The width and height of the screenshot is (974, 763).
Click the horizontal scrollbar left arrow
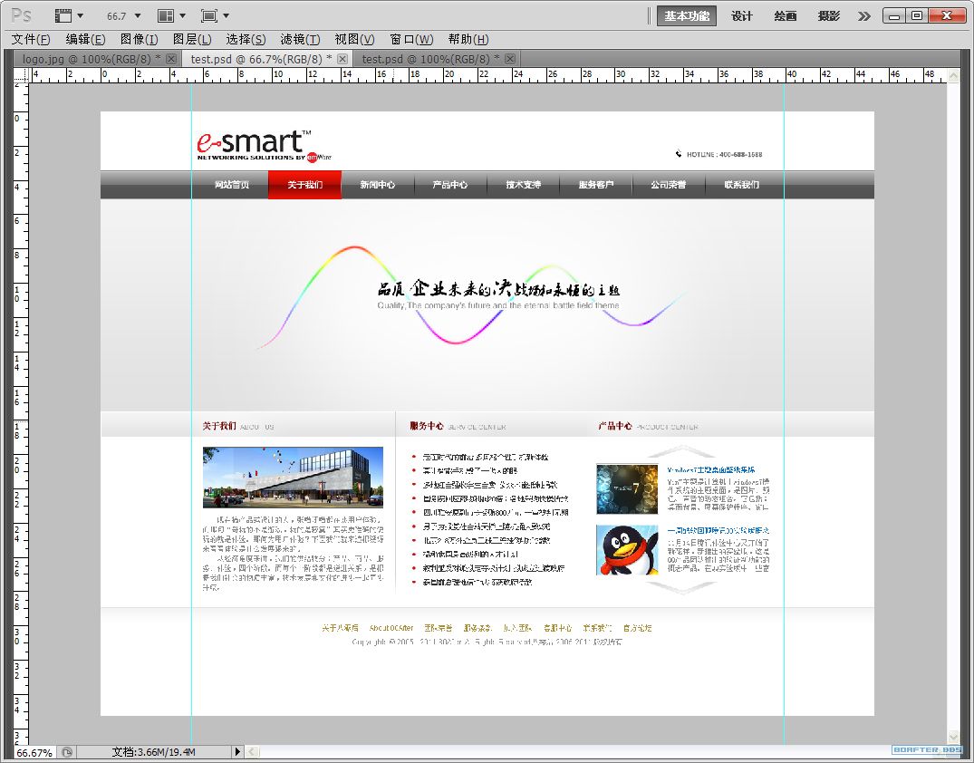pos(252,752)
